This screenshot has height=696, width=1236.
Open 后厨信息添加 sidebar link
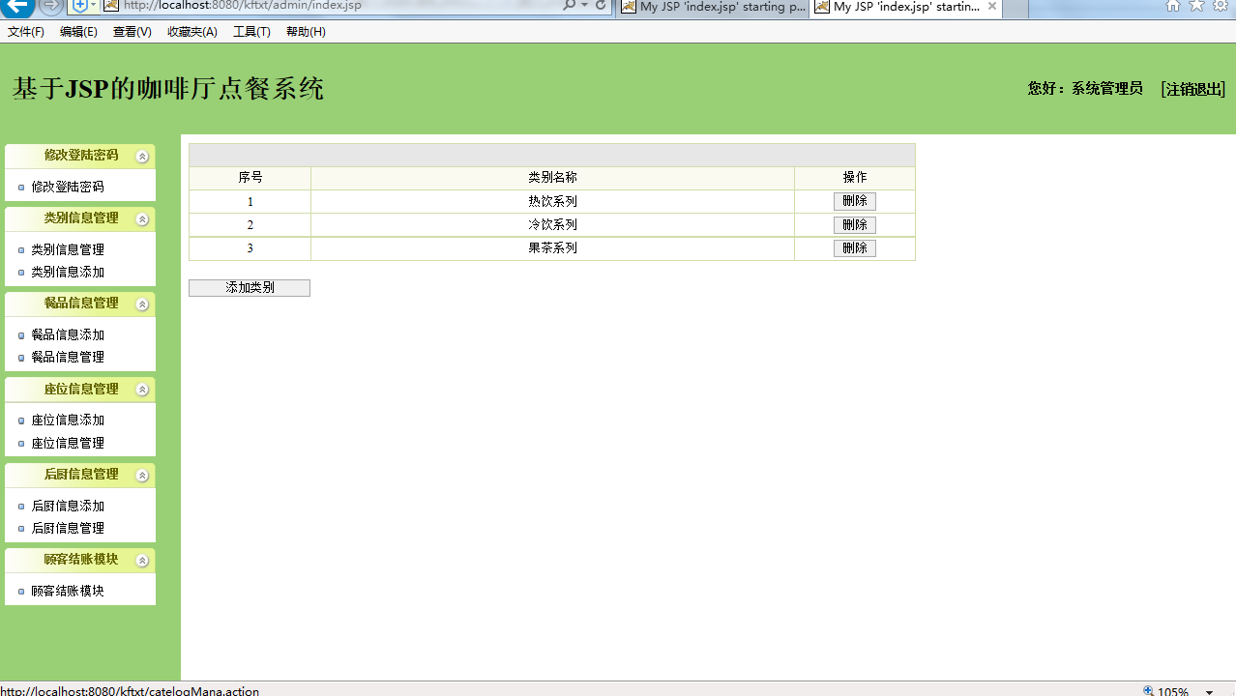coord(68,506)
